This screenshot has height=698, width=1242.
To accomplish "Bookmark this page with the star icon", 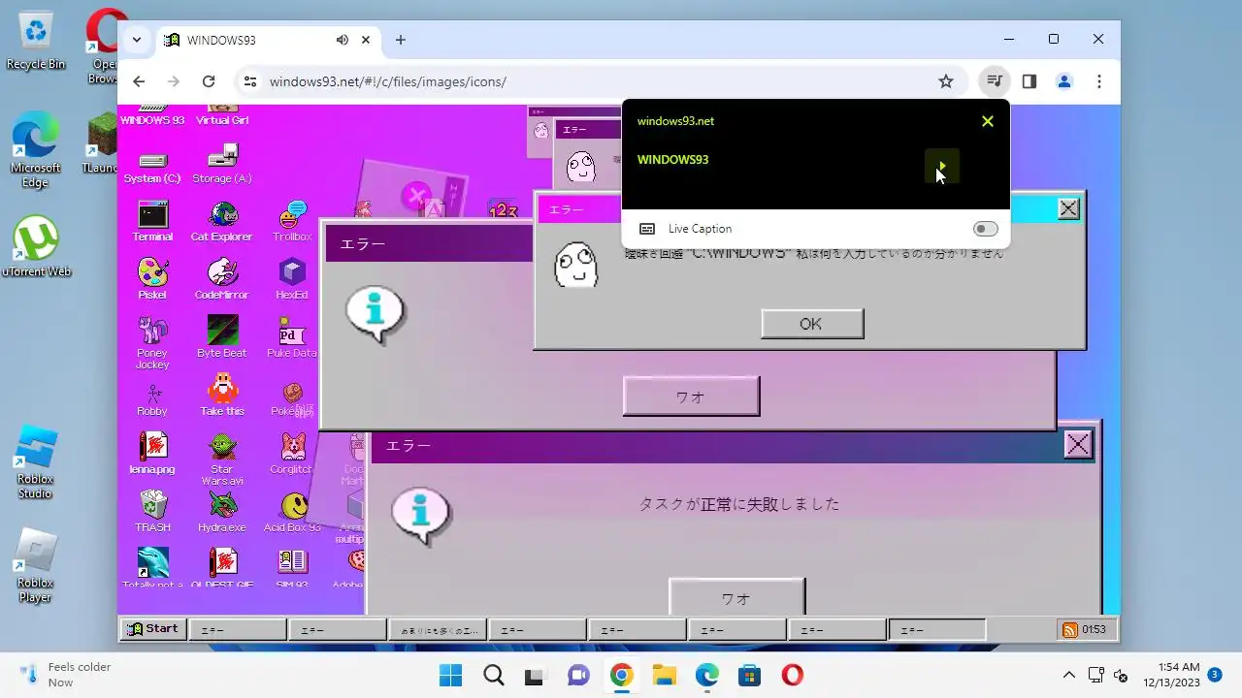I will 946,81.
